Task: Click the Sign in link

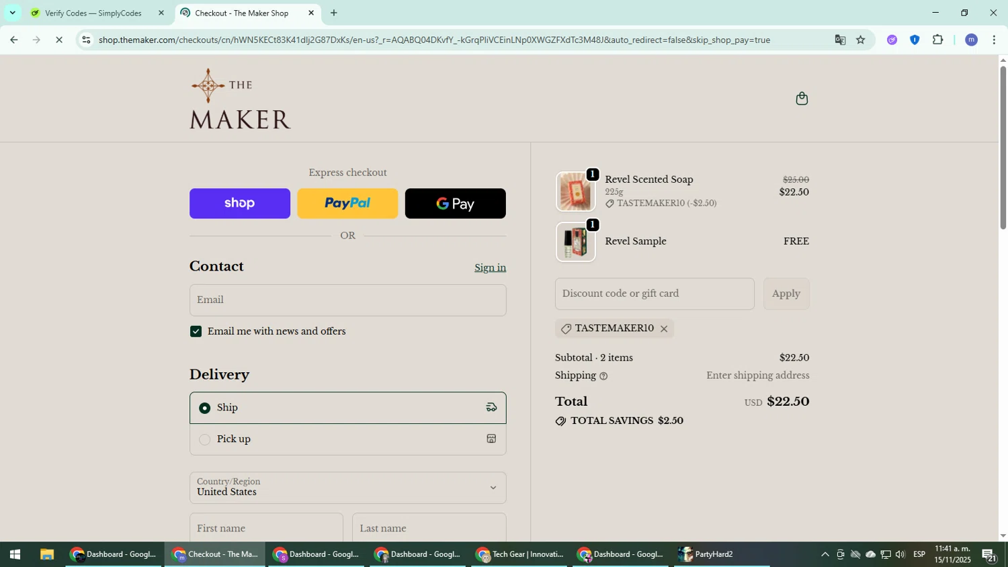Action: pos(490,267)
